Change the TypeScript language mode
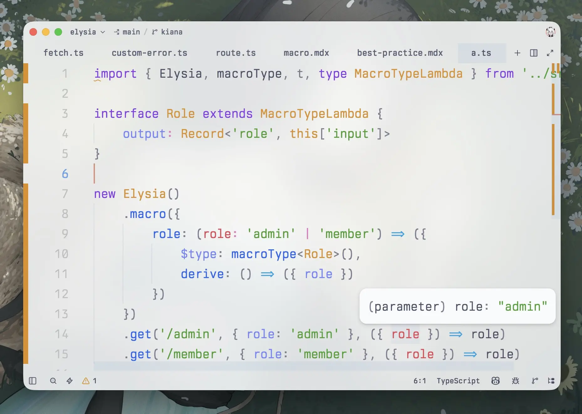 click(x=458, y=381)
